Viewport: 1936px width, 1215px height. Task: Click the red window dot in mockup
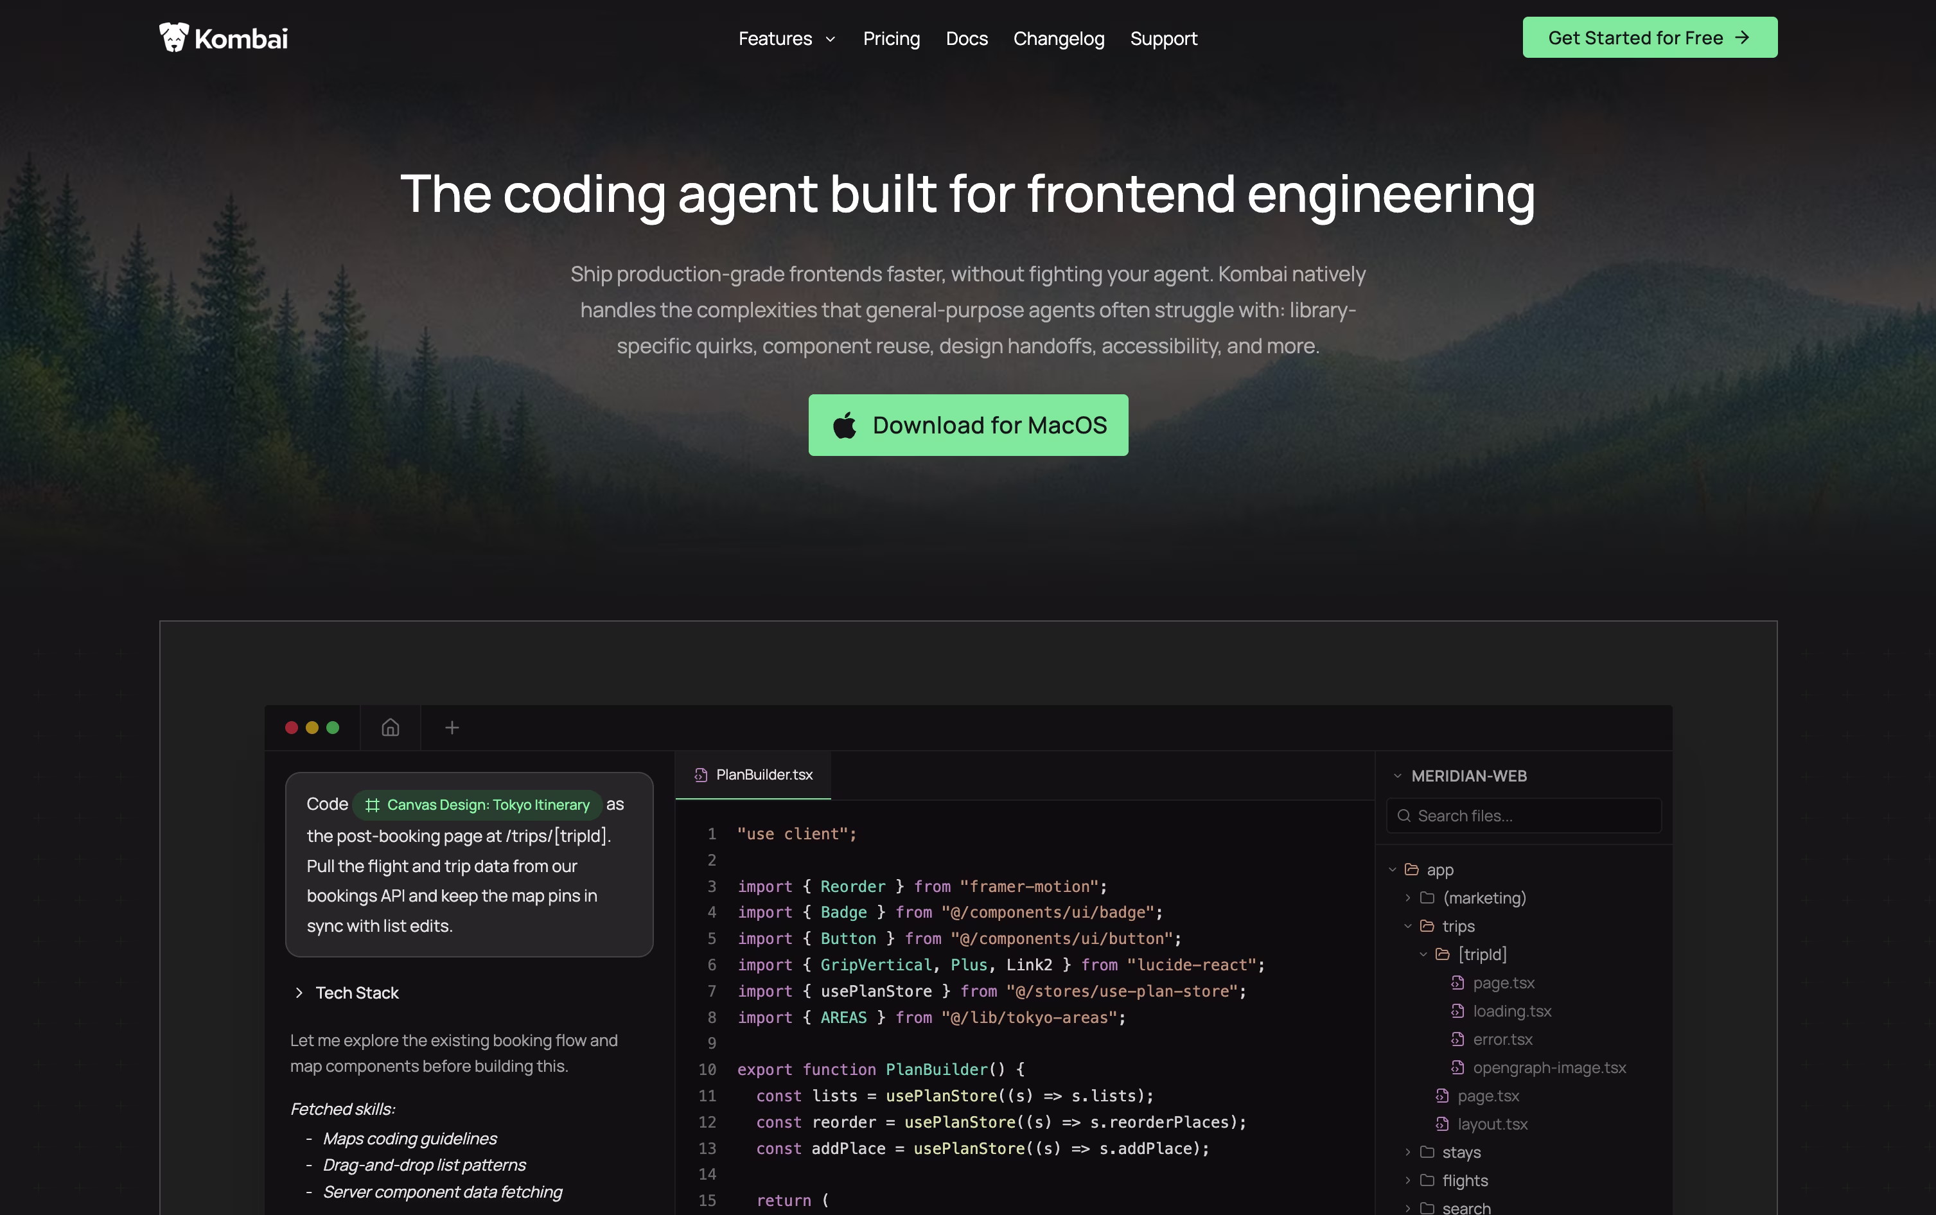click(292, 727)
